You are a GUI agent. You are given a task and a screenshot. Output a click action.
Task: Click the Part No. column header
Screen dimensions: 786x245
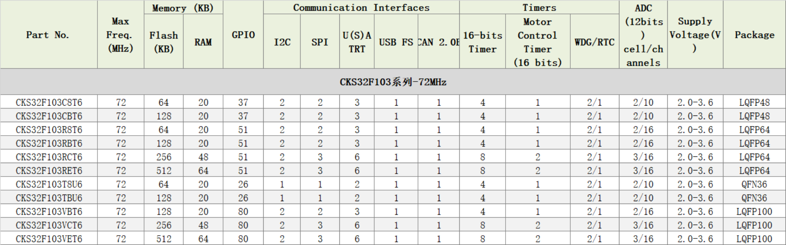[49, 35]
